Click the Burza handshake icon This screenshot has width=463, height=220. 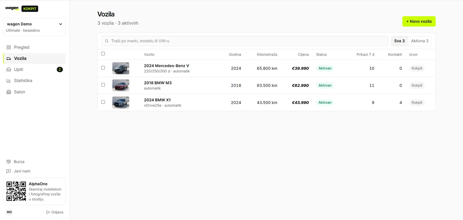pyautogui.click(x=9, y=162)
